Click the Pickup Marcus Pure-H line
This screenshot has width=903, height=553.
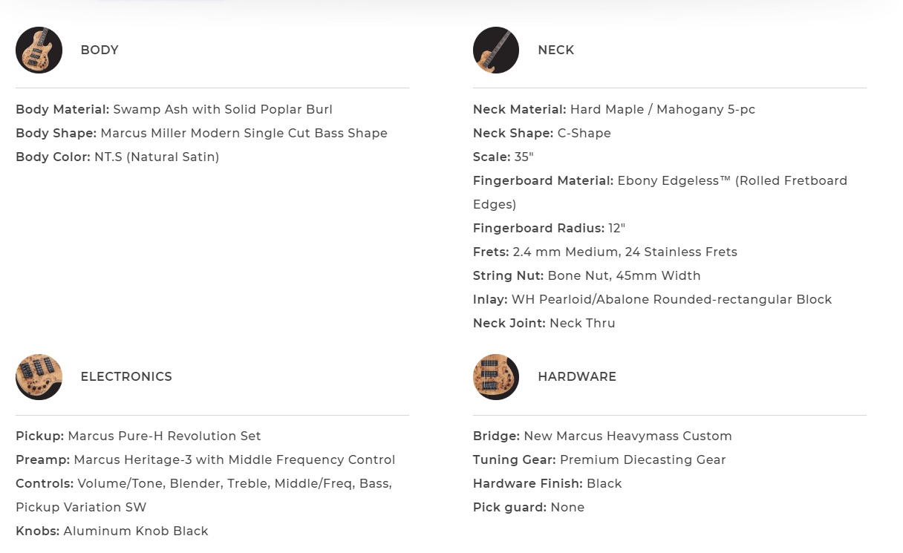tap(138, 436)
